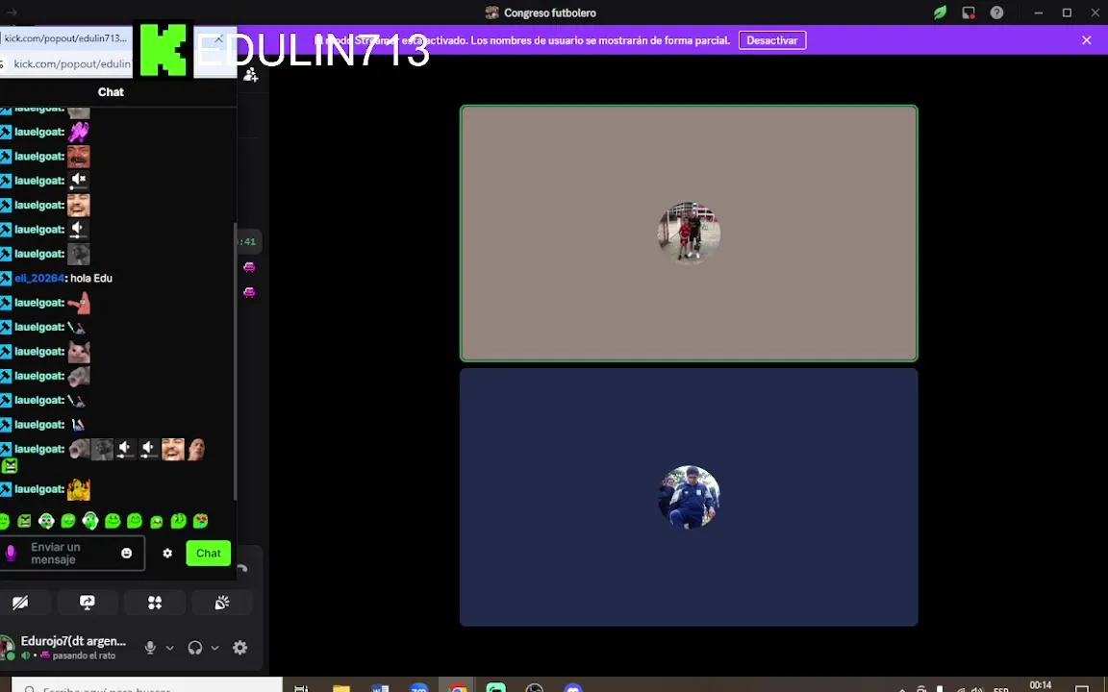Click Desactivar to disable Streamer mode
This screenshot has height=692, width=1108.
(x=772, y=40)
